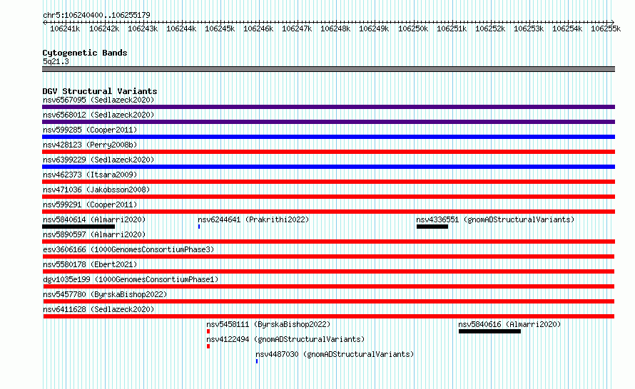Open nsv462373 (Itsara2009) variant label
The width and height of the screenshot is (635, 389).
[x=90, y=175]
